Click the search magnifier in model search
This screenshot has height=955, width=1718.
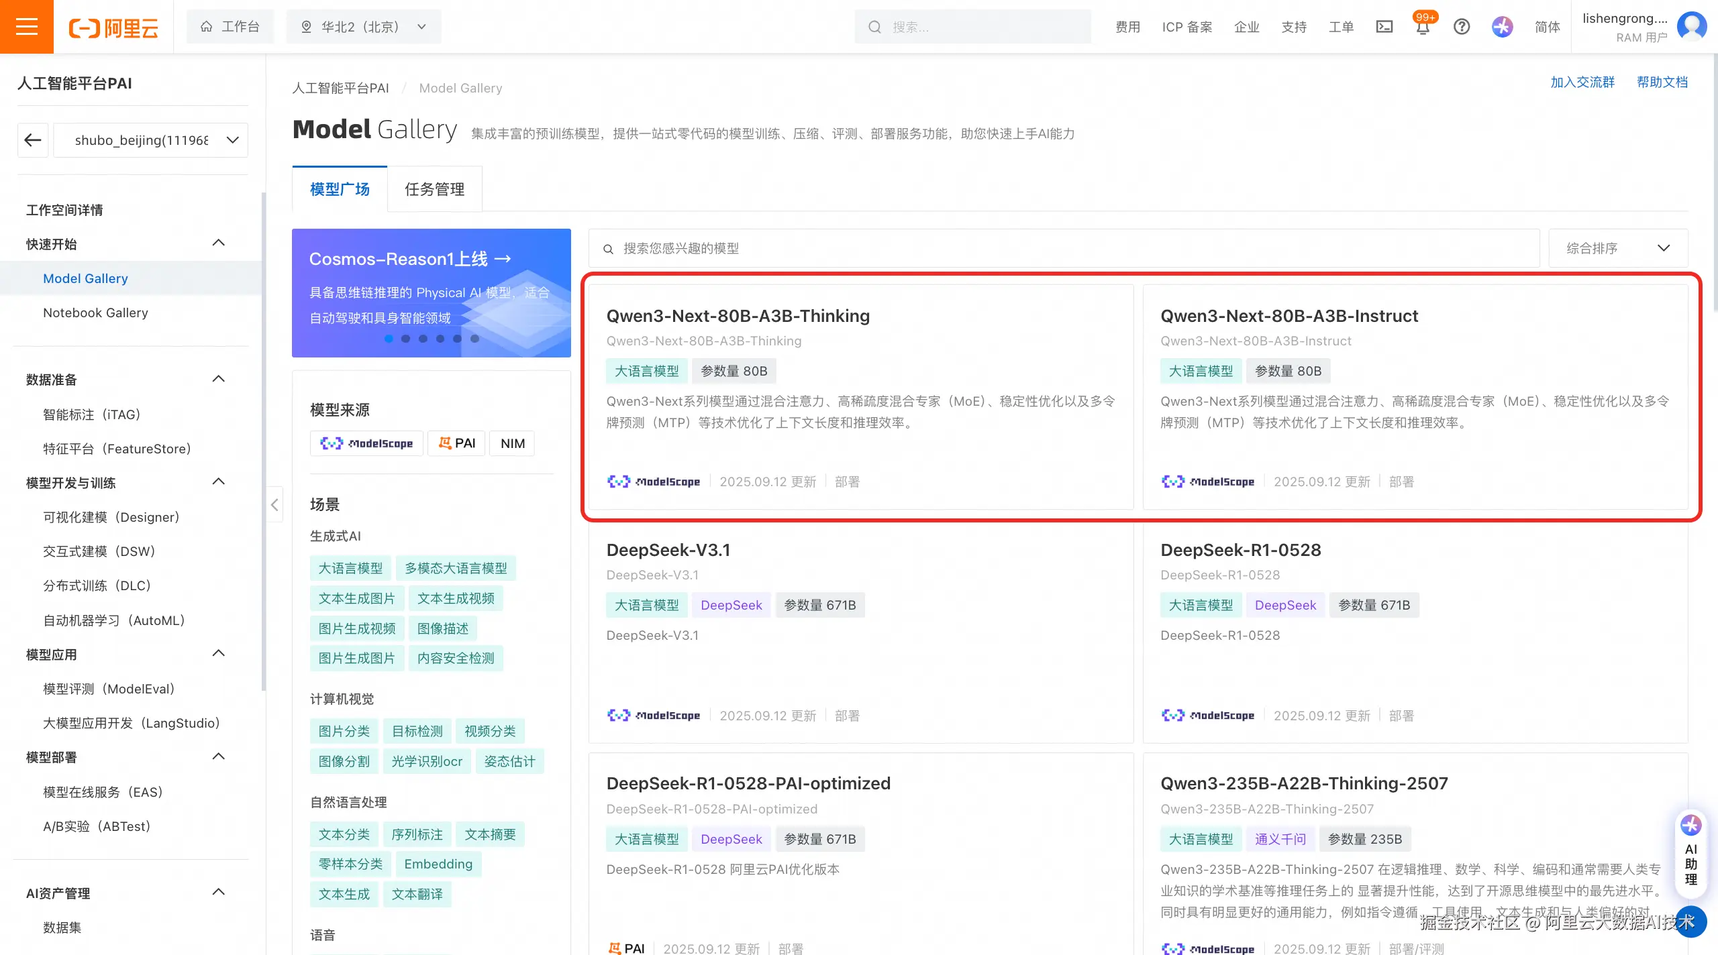click(608, 249)
